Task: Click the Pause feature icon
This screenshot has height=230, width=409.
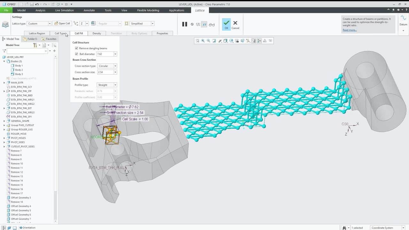Action: [184, 24]
